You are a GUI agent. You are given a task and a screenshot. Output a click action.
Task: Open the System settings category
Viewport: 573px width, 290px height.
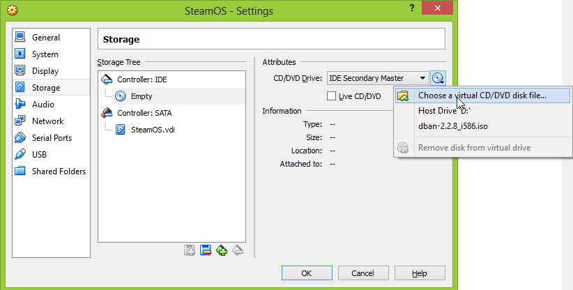pyautogui.click(x=51, y=54)
